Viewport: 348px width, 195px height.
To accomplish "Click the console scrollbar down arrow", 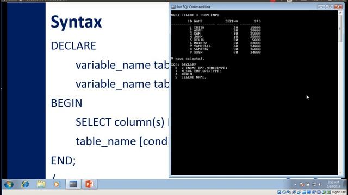I will tap(340, 173).
